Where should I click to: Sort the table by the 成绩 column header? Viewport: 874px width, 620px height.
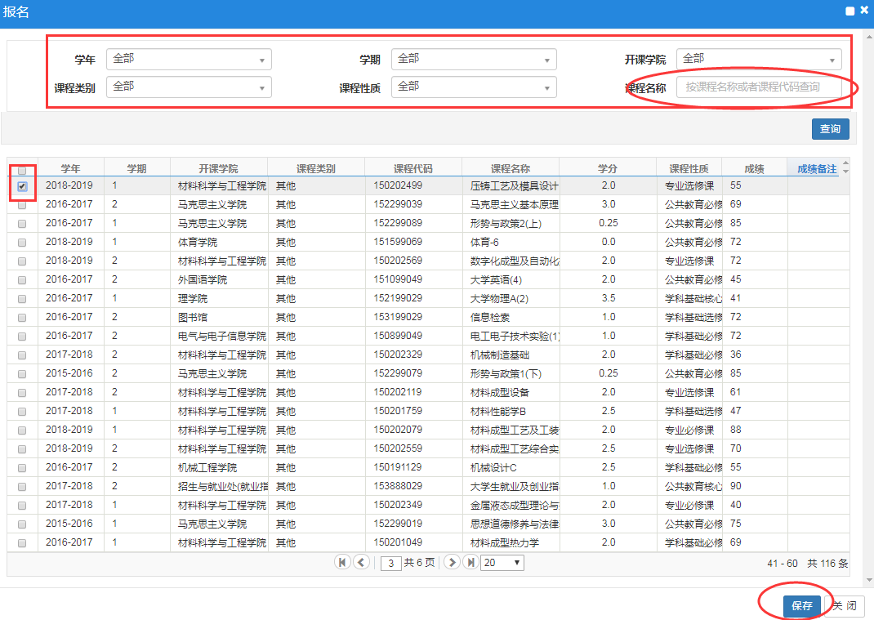(754, 168)
